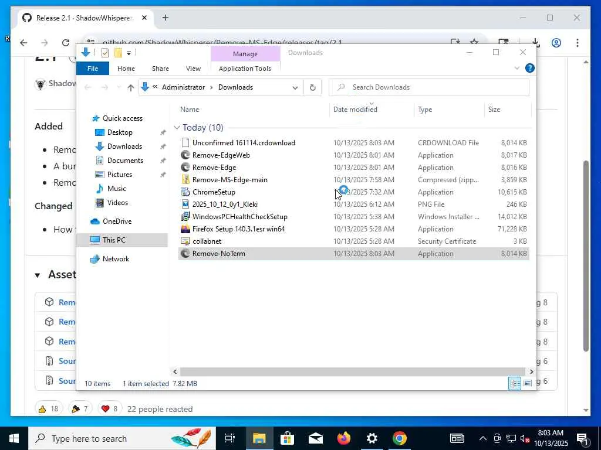Image resolution: width=601 pixels, height=450 pixels.
Task: Refresh the Downloads folder view
Action: [x=312, y=88]
